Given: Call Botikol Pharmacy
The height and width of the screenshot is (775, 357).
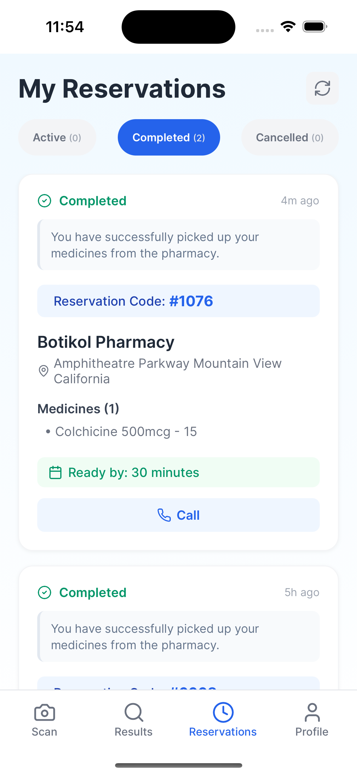Looking at the screenshot, I should click(x=178, y=515).
